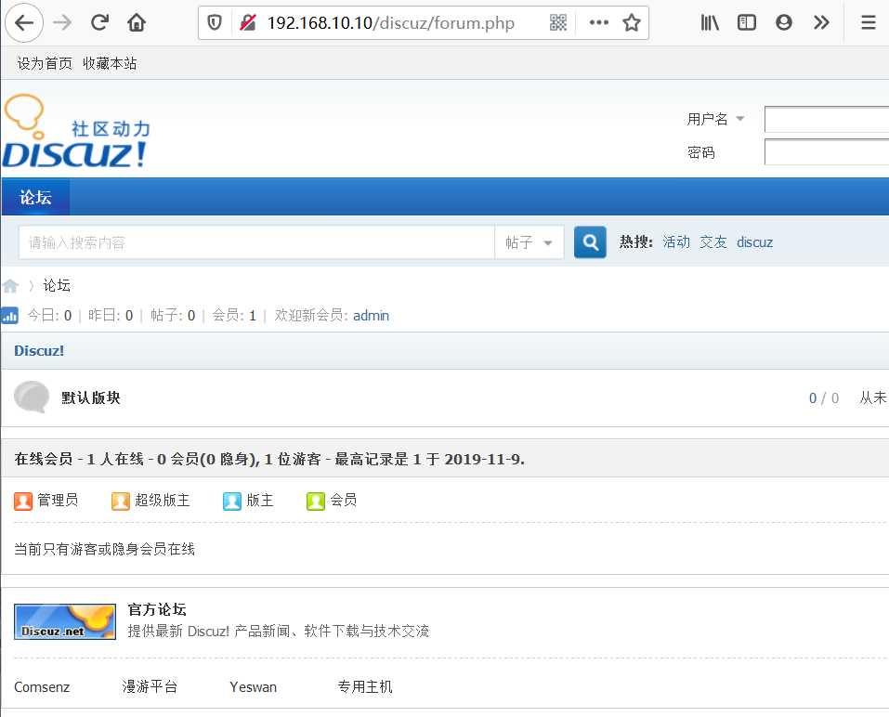
Task: Open the QR code icon in address bar
Action: click(x=558, y=22)
